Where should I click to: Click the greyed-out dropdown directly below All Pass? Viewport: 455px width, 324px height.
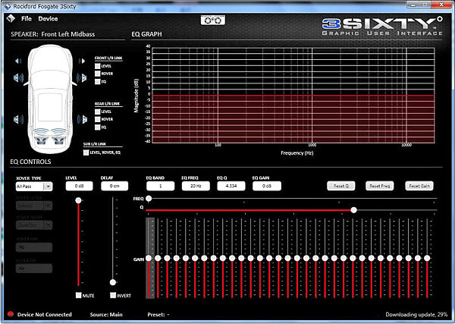[34, 206]
